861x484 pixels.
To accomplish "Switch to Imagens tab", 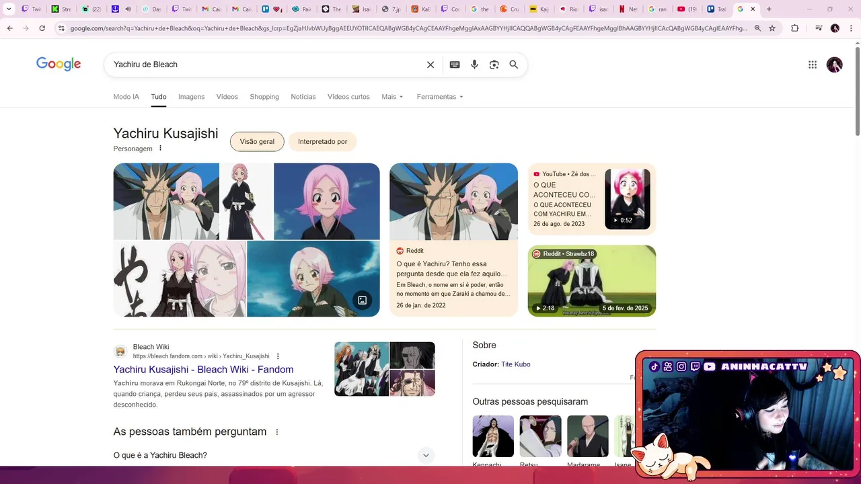I will pos(191,97).
